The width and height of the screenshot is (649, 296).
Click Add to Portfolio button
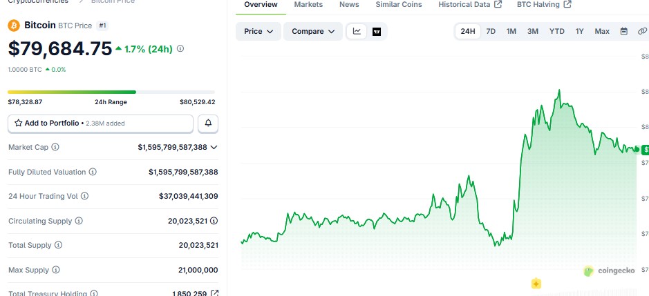(101, 124)
